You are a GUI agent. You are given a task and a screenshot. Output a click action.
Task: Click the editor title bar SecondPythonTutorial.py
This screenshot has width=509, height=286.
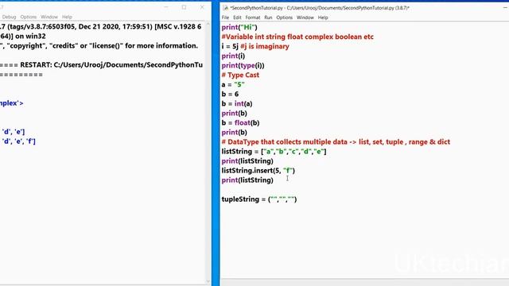tap(320, 8)
